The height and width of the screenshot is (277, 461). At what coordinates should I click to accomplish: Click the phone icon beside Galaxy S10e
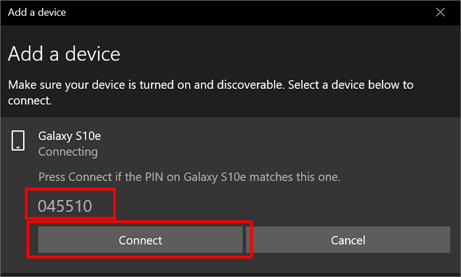tap(18, 139)
